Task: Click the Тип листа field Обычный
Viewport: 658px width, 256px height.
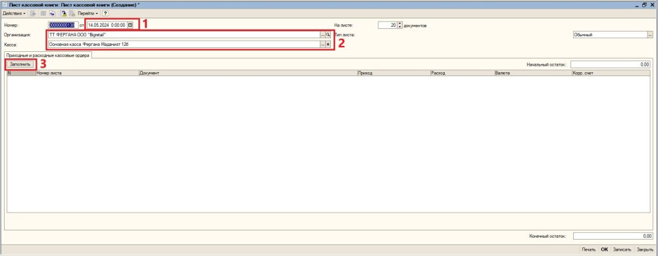Action: pyautogui.click(x=610, y=35)
